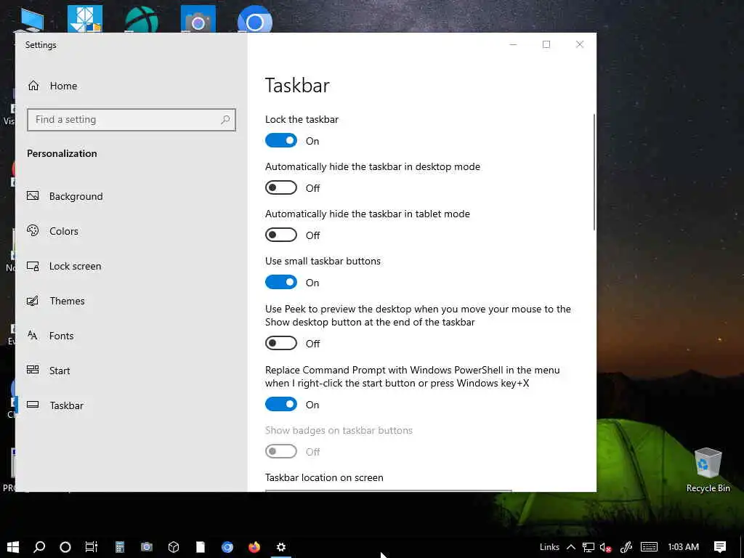Turn off Lock the taskbar
The image size is (744, 558).
pyautogui.click(x=281, y=140)
